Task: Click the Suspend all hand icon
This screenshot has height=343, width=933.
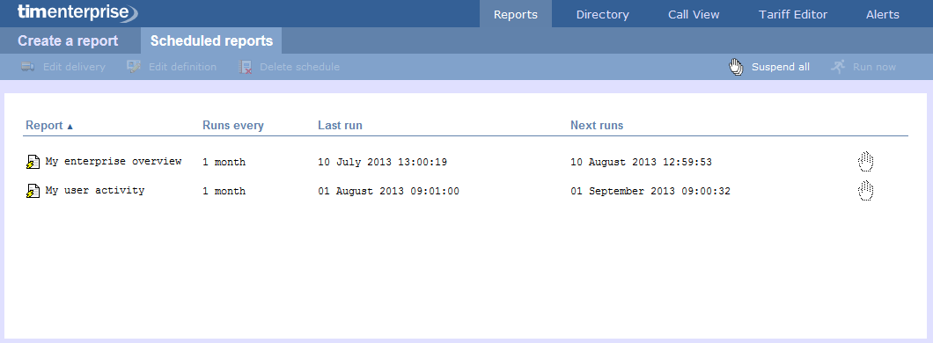Action: tap(736, 67)
